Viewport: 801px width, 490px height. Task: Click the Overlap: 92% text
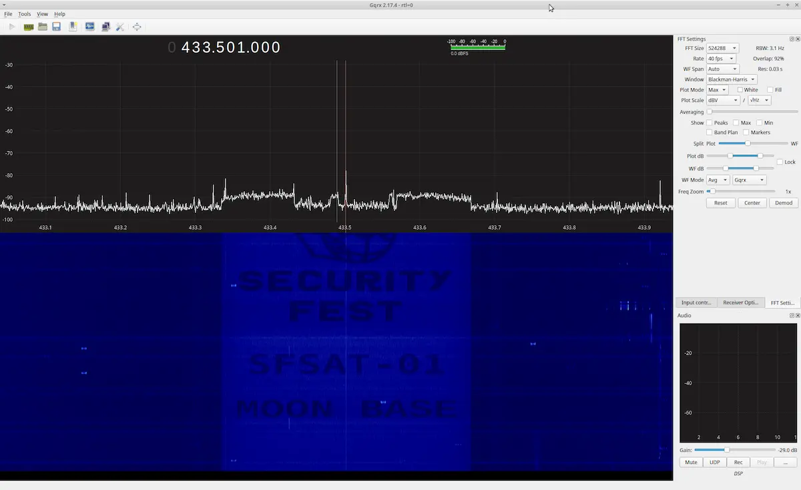point(768,59)
